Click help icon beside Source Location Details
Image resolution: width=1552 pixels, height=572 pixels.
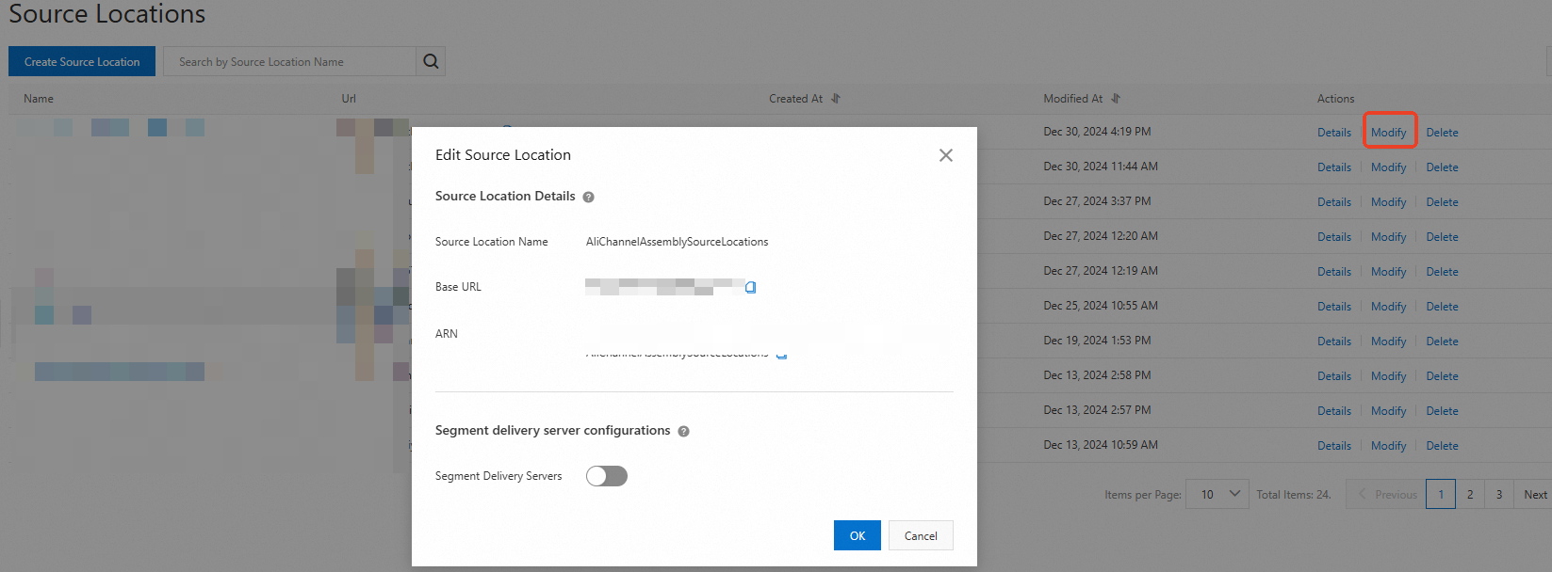[588, 197]
